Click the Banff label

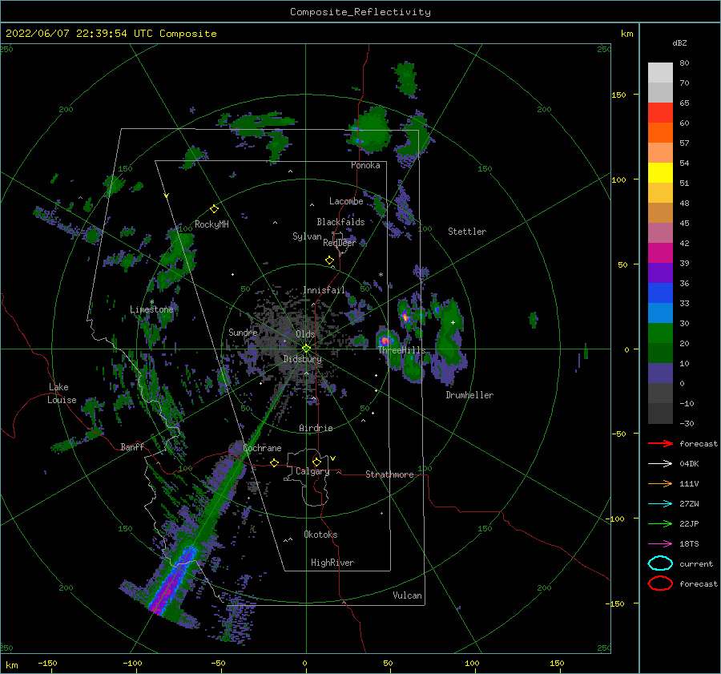coord(132,446)
